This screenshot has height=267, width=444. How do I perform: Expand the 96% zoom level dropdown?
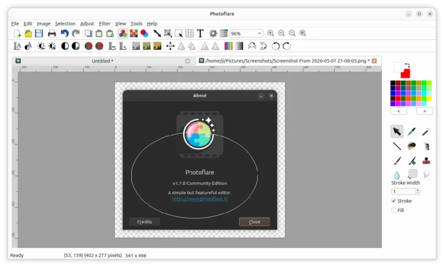(246, 34)
